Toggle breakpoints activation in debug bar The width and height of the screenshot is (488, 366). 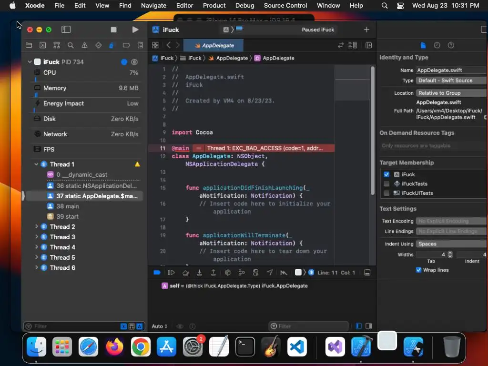(x=157, y=273)
